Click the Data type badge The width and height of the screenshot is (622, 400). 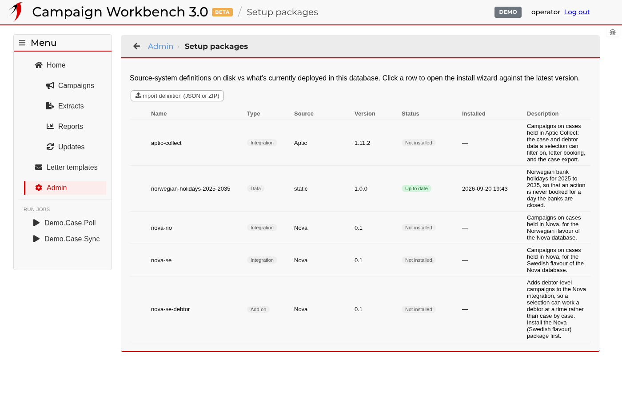tap(255, 188)
